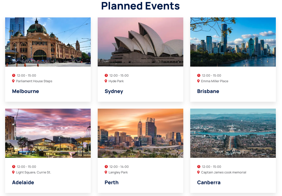Click the location pin beside Hyde Park

point(106,81)
